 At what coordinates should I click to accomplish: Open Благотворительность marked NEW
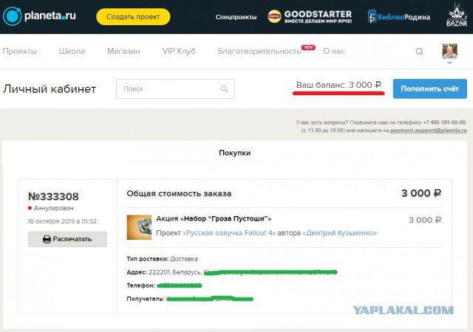259,51
